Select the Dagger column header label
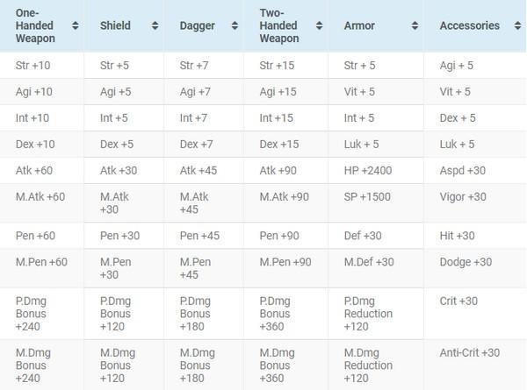This screenshot has width=527, height=390. [198, 25]
